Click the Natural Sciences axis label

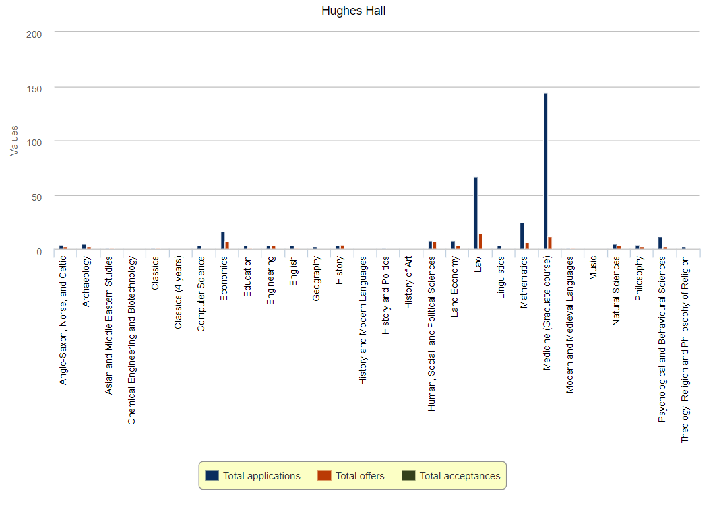tap(616, 291)
